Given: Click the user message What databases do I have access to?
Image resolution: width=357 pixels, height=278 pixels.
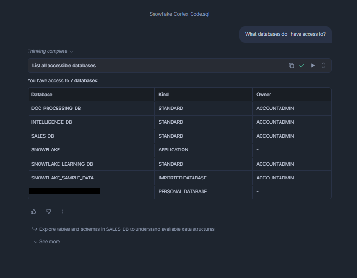Looking at the screenshot, I should point(285,34).
